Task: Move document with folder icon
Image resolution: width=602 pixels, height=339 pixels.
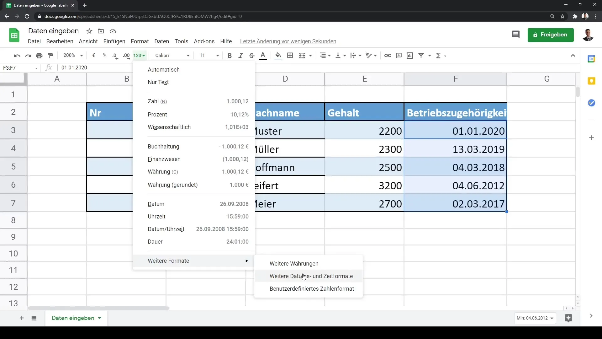Action: (x=101, y=31)
